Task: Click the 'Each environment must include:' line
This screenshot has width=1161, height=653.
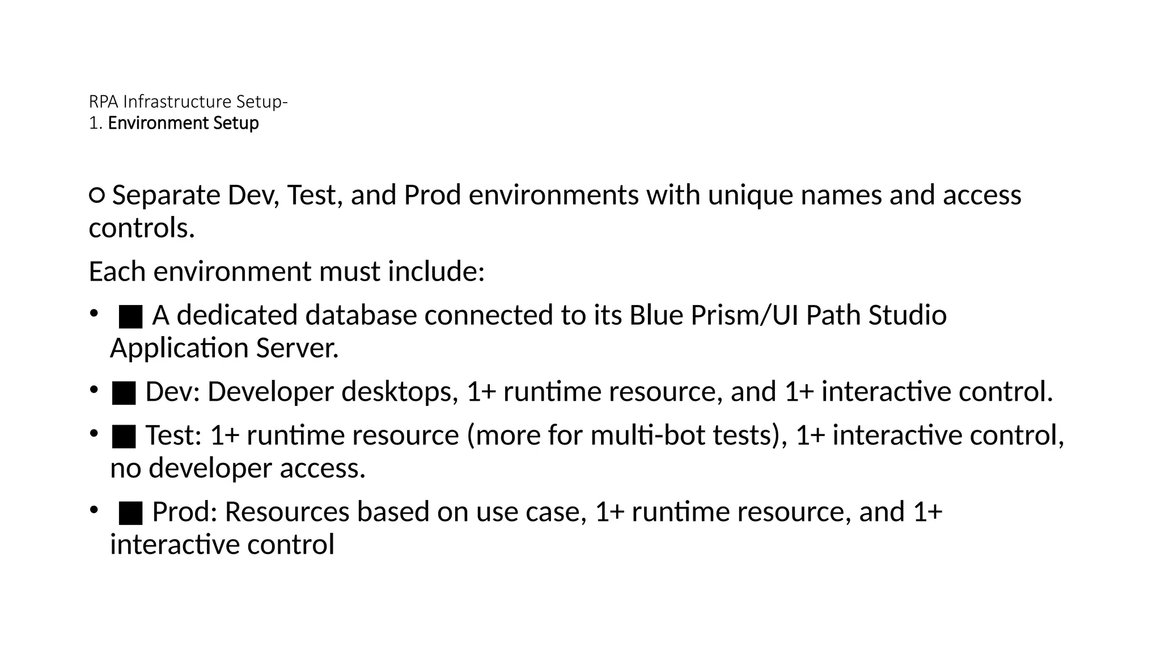Action: [287, 272]
